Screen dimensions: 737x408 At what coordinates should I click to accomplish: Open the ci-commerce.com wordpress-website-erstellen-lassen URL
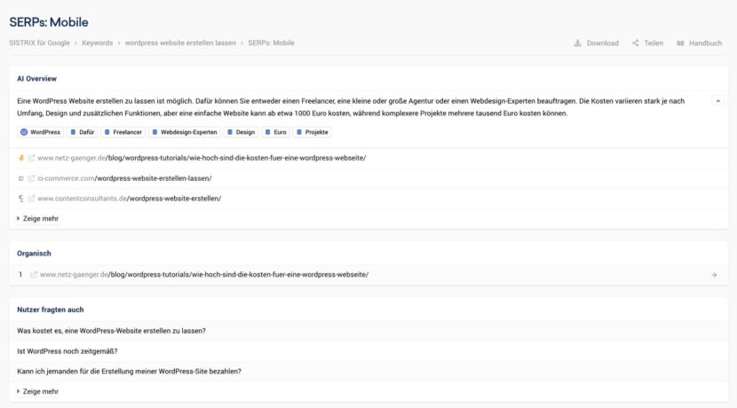tap(124, 178)
